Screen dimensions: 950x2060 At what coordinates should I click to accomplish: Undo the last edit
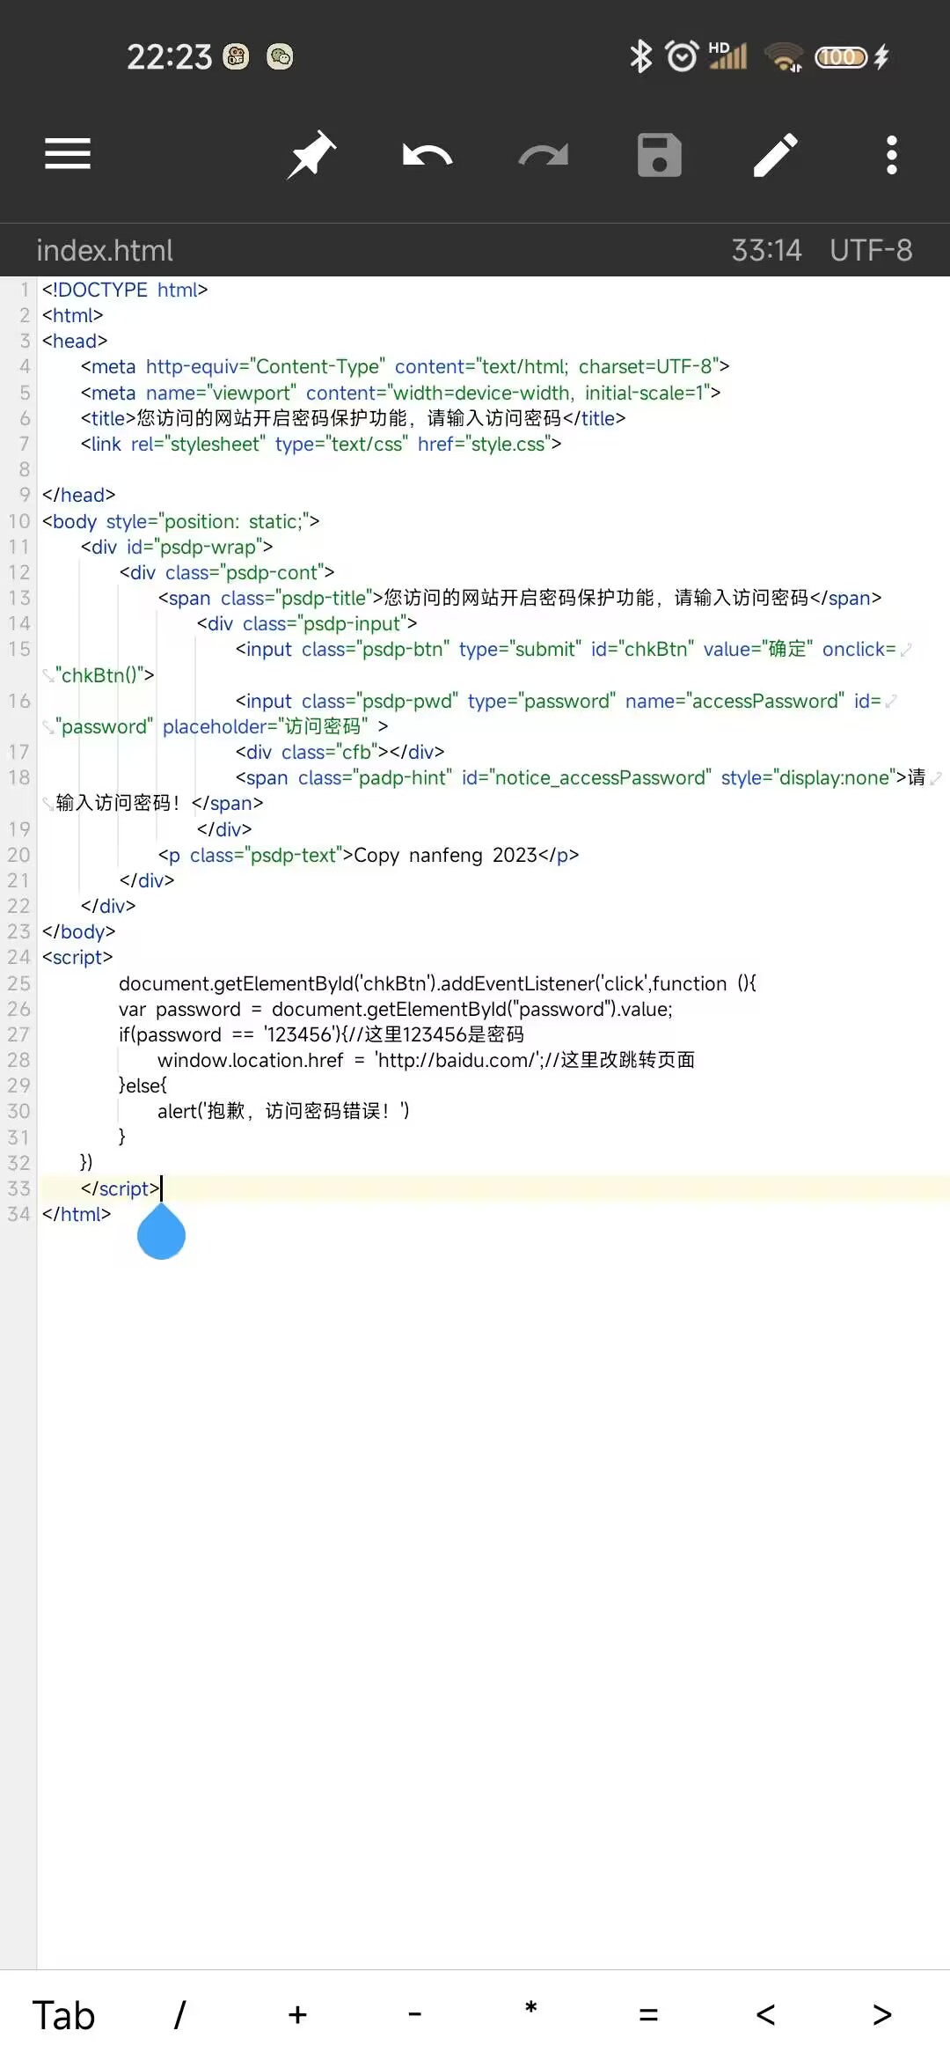(x=427, y=156)
